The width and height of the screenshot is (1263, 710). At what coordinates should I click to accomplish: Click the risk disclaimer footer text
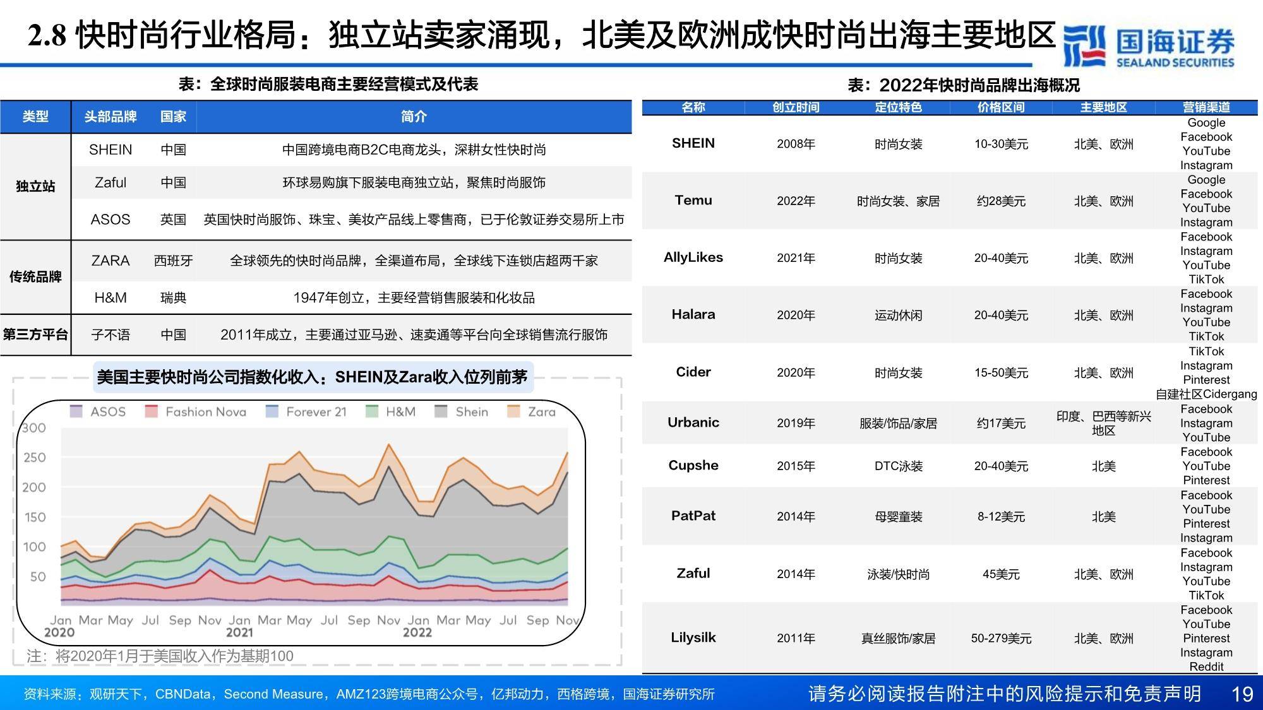click(x=1005, y=694)
